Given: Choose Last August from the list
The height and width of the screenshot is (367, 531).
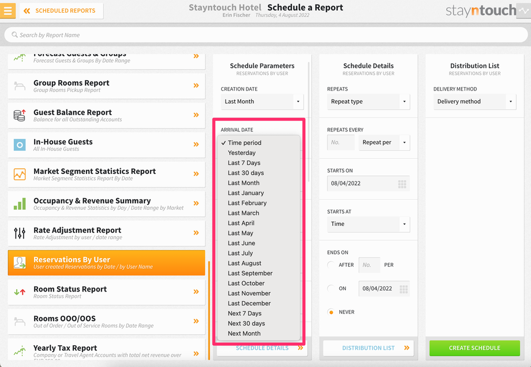Looking at the screenshot, I should click(x=259, y=263).
